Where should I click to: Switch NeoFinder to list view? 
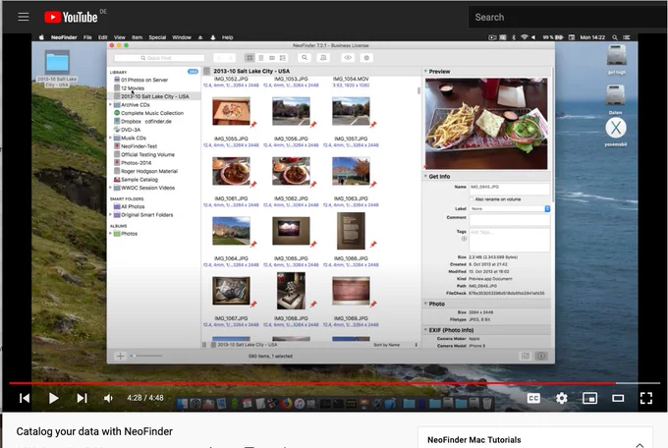(x=260, y=58)
